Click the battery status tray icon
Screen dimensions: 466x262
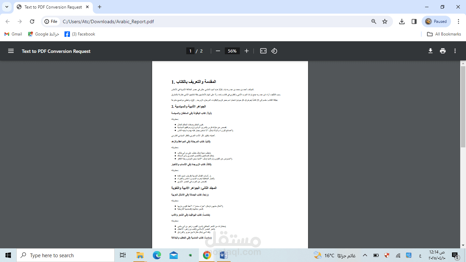(376, 255)
